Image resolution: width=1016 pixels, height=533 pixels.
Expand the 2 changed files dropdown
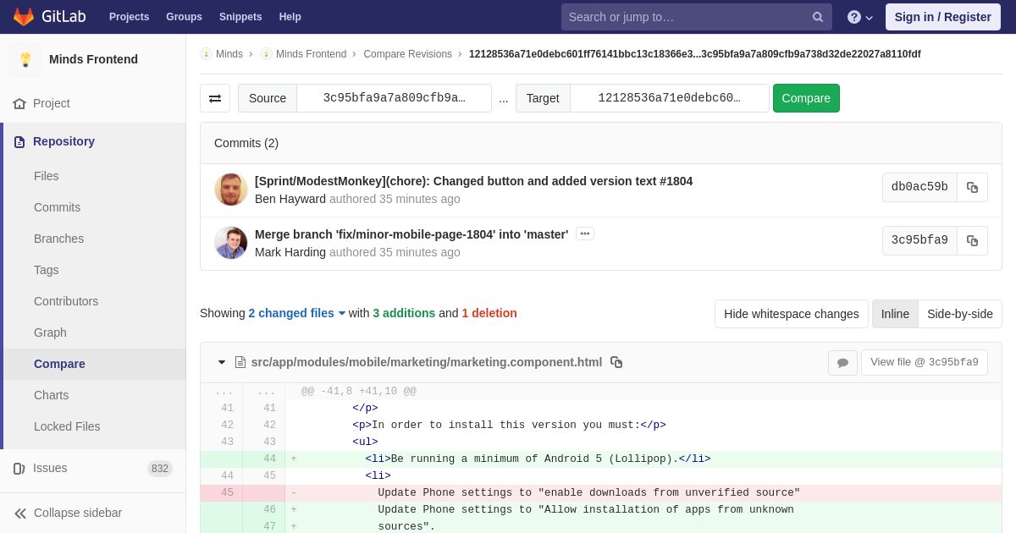click(296, 313)
